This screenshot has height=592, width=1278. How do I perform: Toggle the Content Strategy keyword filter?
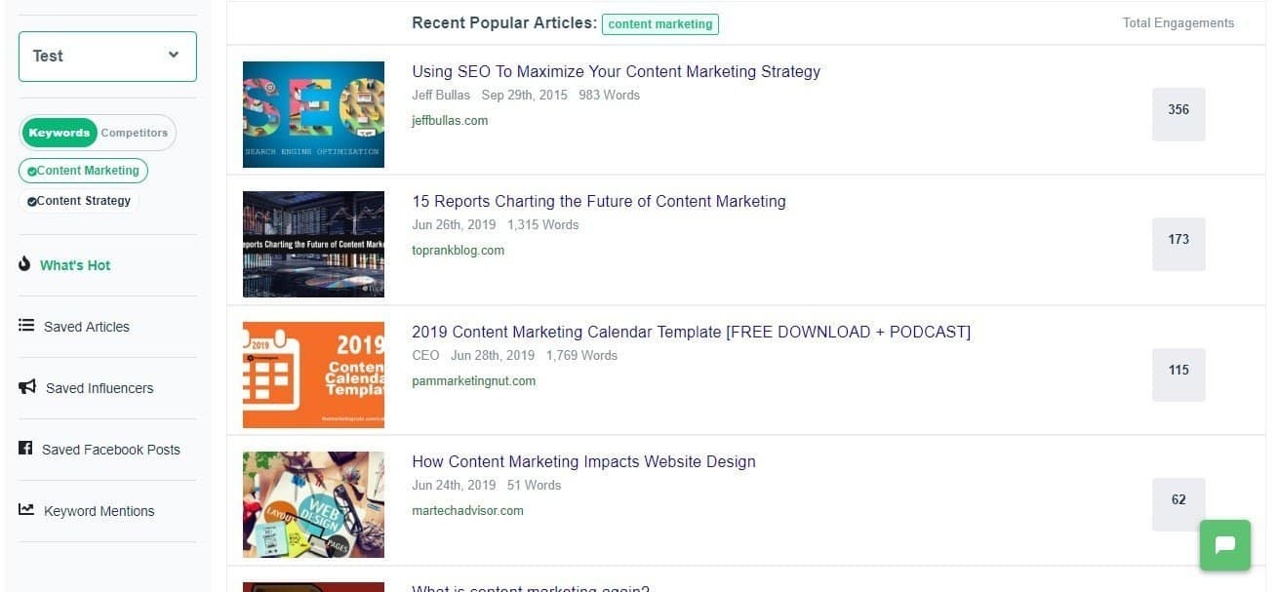click(78, 201)
